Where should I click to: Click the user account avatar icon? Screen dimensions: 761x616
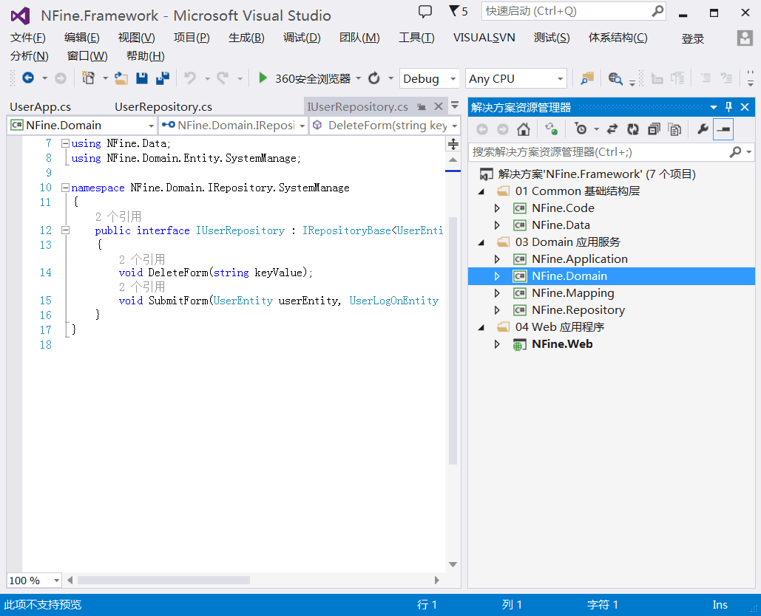coord(745,38)
